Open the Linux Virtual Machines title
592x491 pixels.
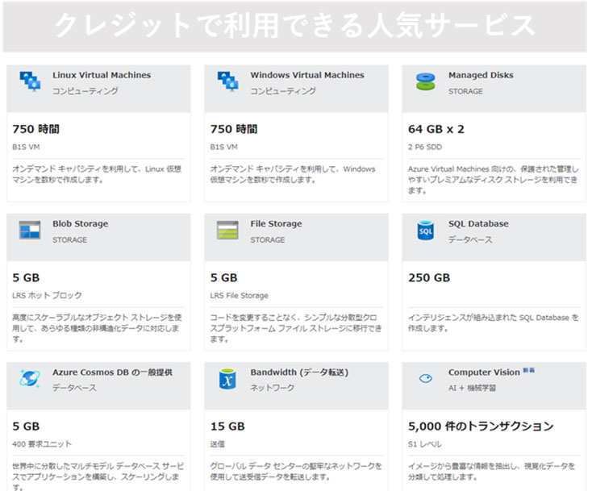pyautogui.click(x=102, y=75)
